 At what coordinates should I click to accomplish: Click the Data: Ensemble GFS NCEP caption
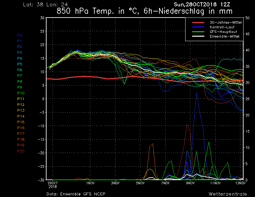coord(76,194)
